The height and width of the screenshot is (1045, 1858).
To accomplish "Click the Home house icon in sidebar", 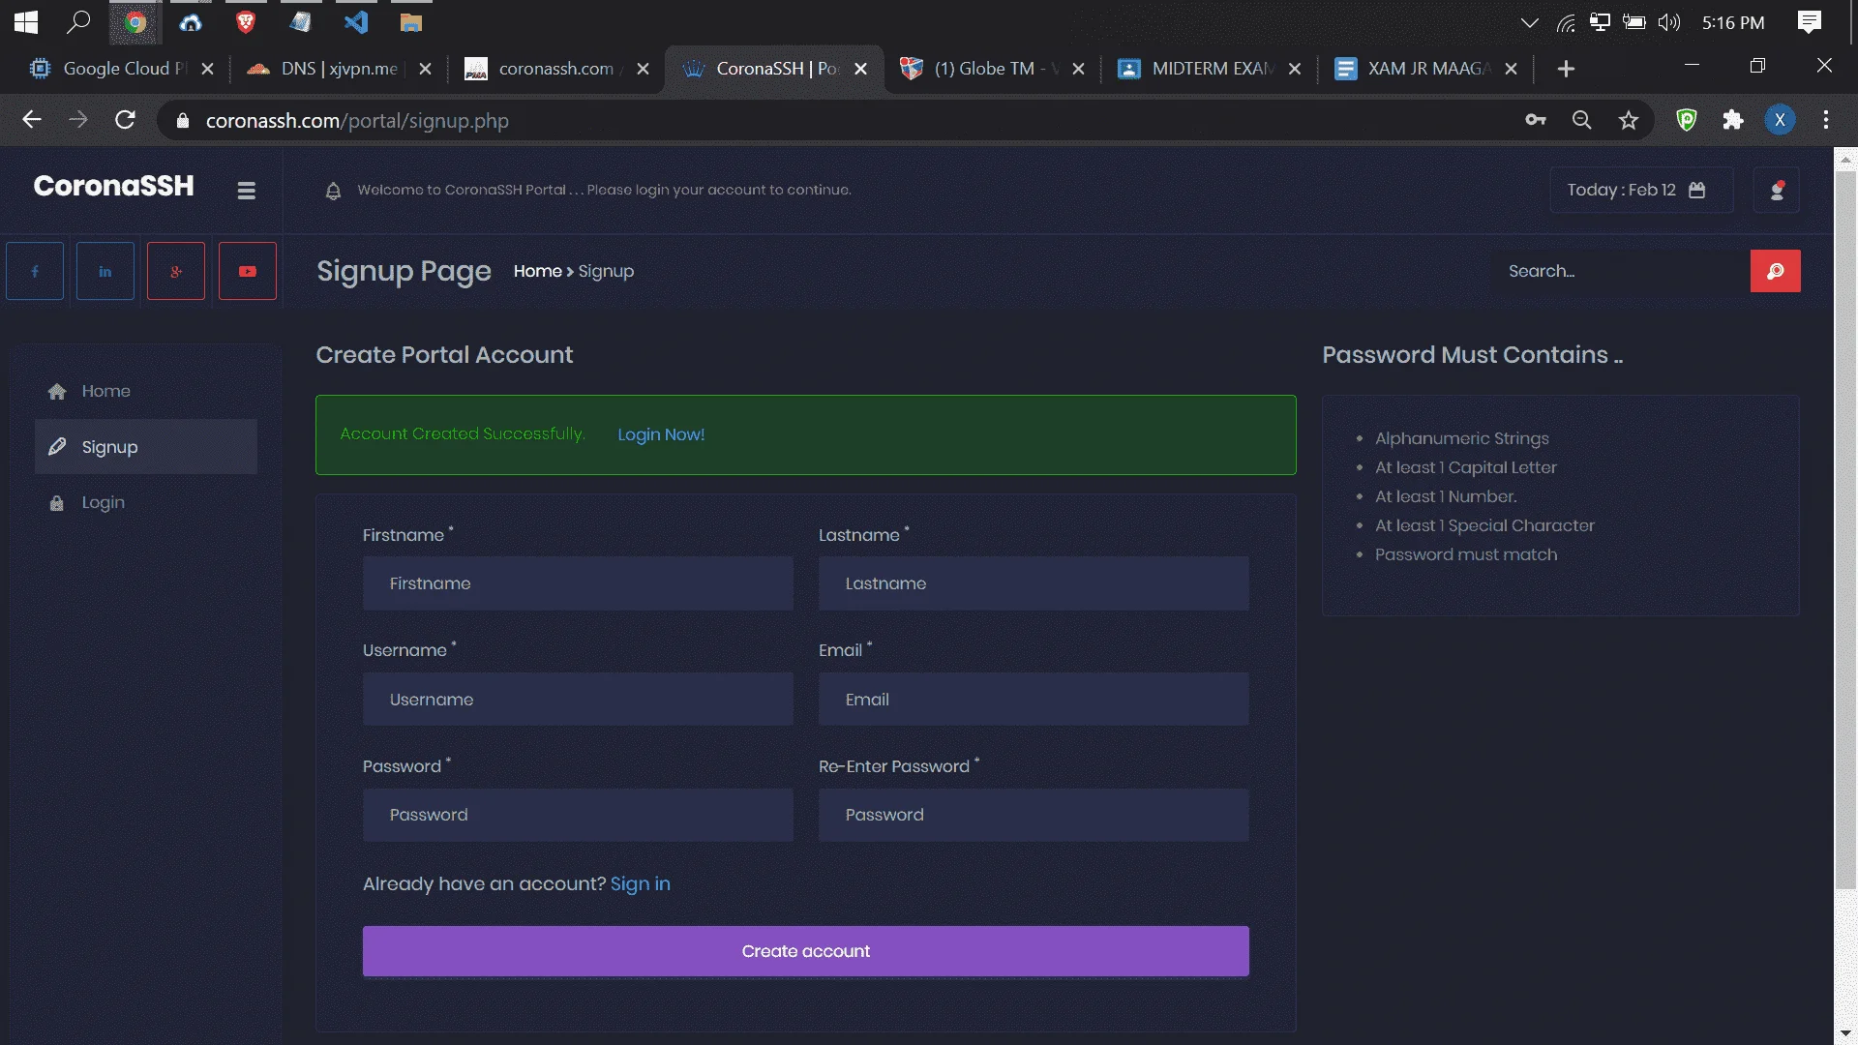I will tap(57, 391).
